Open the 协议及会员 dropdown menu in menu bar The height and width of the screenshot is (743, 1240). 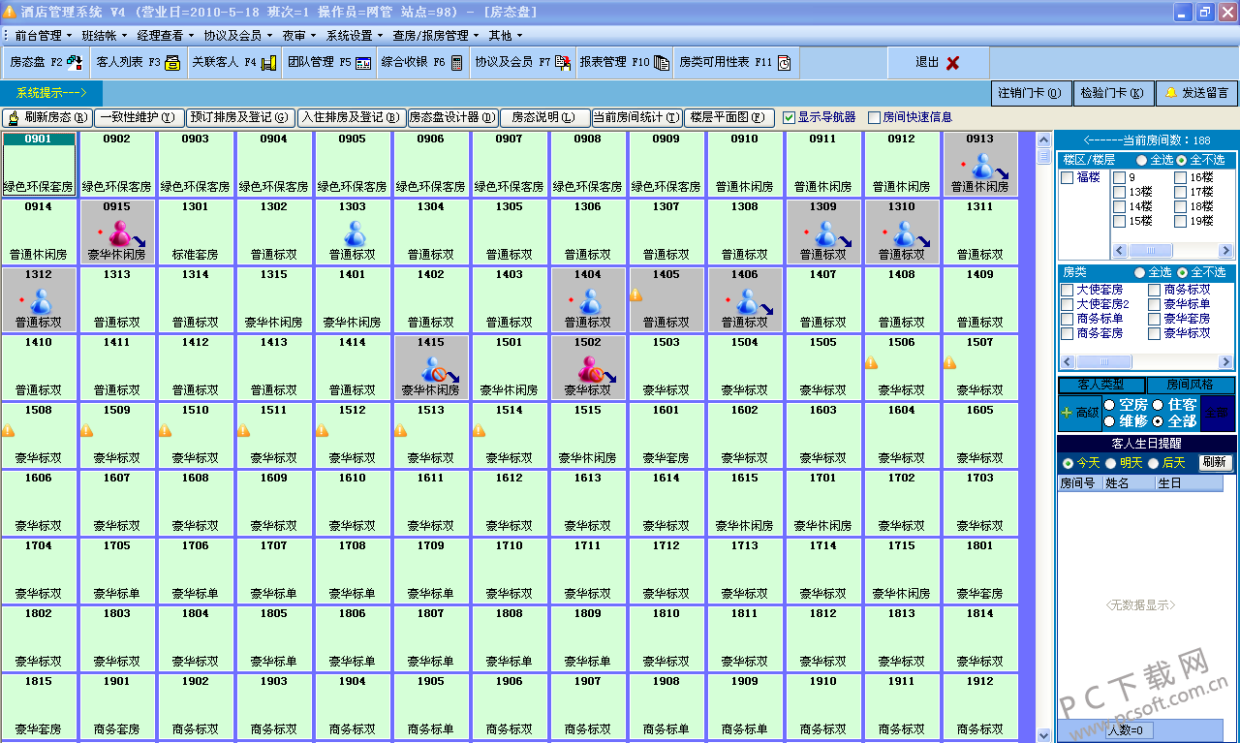[237, 35]
